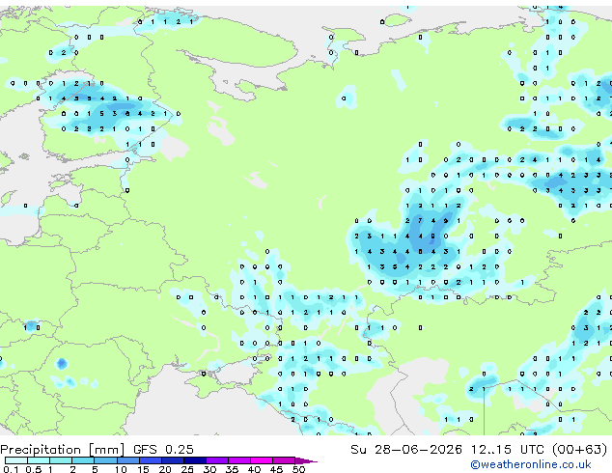The width and height of the screenshot is (612, 473).
Task: Click the 'GFS 0.25' model label
Action: click(x=163, y=450)
